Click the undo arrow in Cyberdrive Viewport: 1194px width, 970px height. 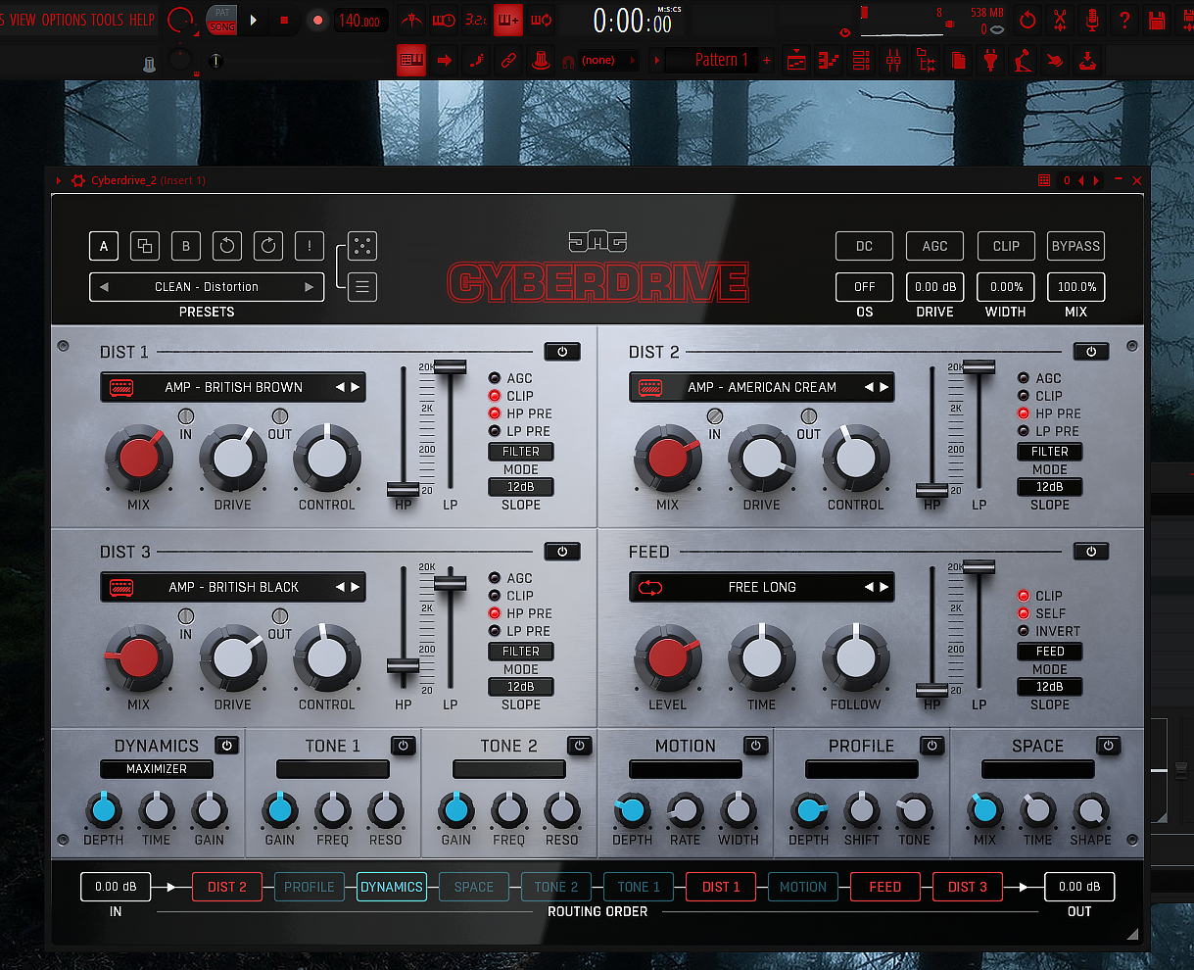[227, 246]
